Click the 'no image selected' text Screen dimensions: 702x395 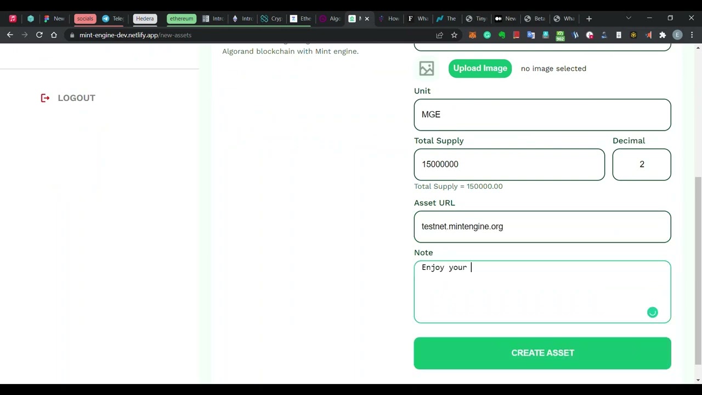coord(553,69)
